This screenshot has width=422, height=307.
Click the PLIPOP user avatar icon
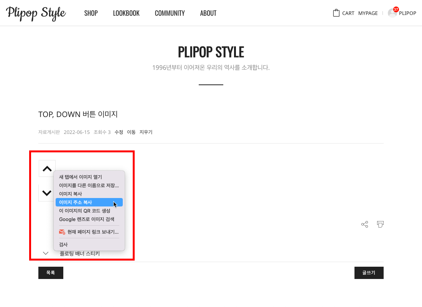(392, 13)
